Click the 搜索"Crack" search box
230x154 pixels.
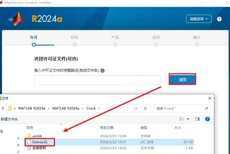pyautogui.click(x=182, y=108)
